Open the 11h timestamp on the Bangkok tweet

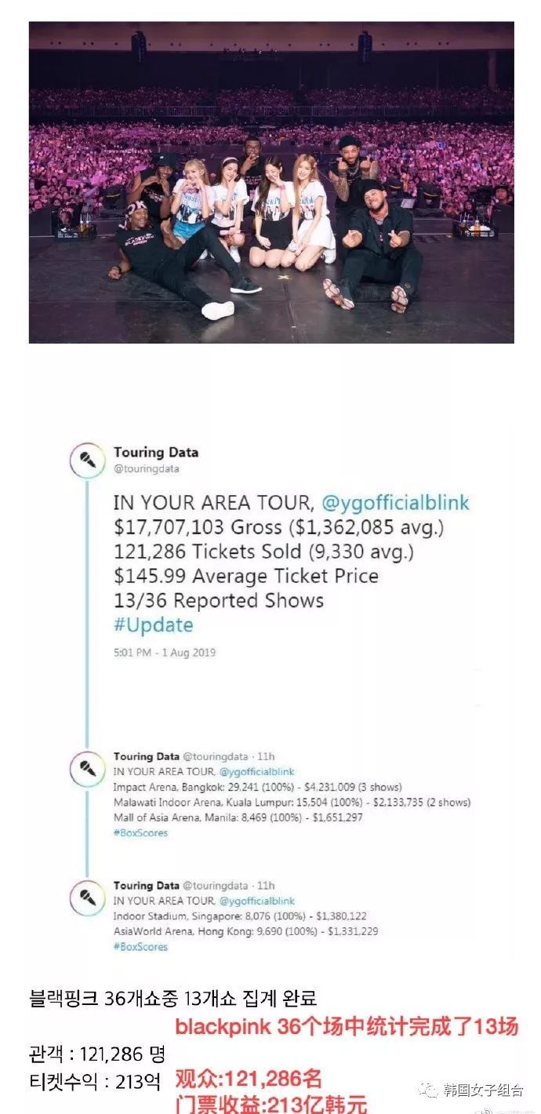[x=267, y=756]
